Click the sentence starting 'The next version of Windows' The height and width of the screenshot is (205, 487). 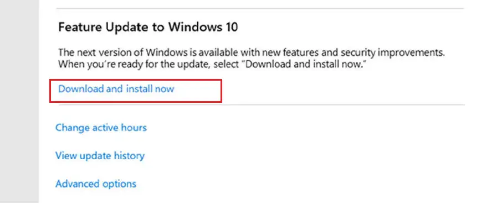(252, 52)
